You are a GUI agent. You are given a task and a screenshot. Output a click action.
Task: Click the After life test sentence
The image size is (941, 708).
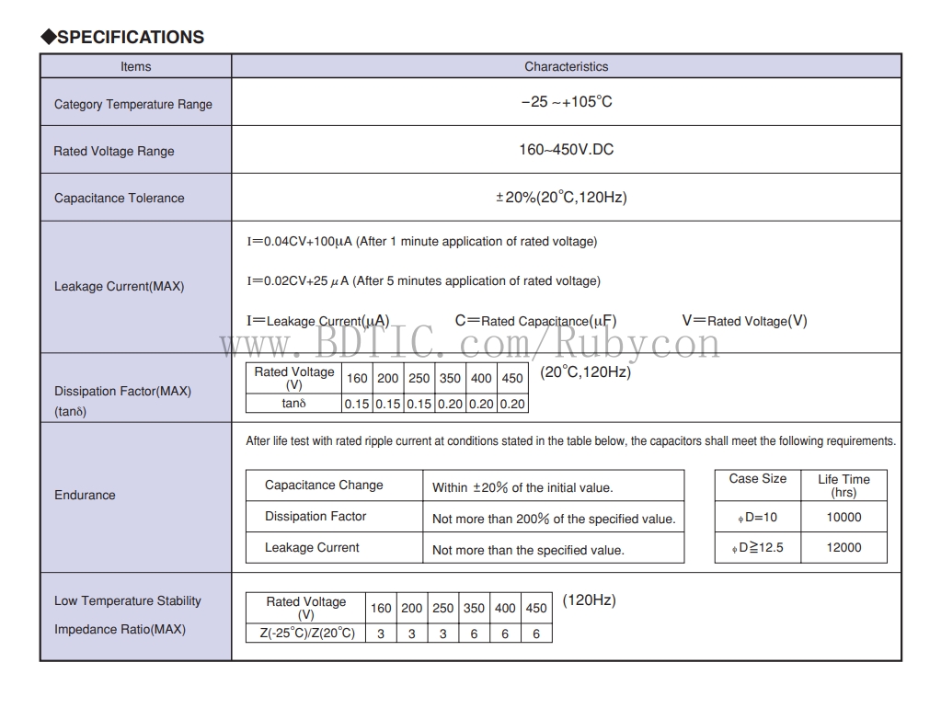pos(570,441)
